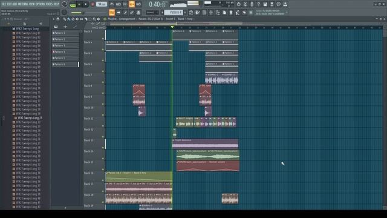
Task: Mute Track 16 using green dot
Action: (x=103, y=180)
